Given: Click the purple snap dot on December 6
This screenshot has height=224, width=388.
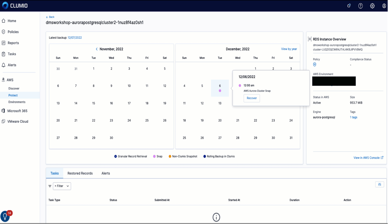Looking at the screenshot, I should pyautogui.click(x=220, y=91).
